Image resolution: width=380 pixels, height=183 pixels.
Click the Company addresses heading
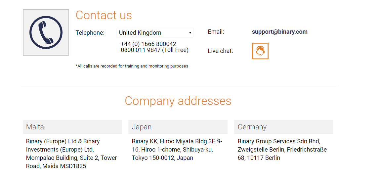(178, 101)
